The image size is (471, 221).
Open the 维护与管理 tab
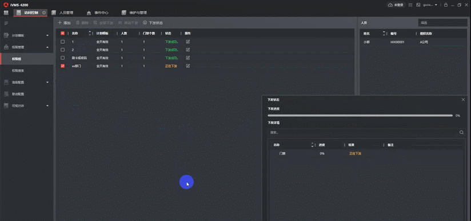click(x=134, y=13)
